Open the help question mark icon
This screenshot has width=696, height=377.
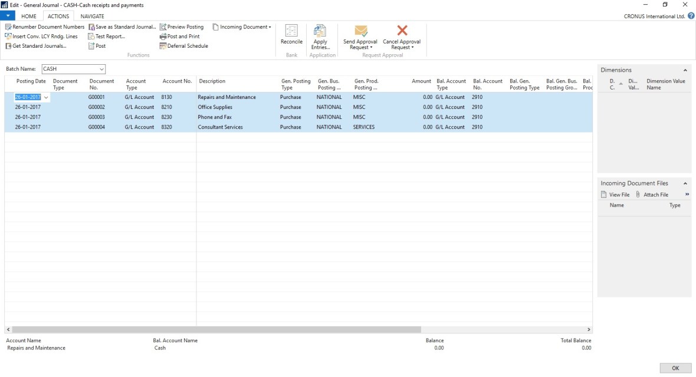coord(691,16)
